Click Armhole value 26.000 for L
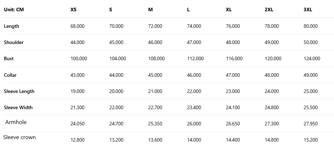The height and width of the screenshot is (150, 334). click(x=194, y=124)
